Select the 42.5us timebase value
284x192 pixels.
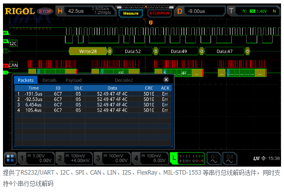(x=75, y=11)
